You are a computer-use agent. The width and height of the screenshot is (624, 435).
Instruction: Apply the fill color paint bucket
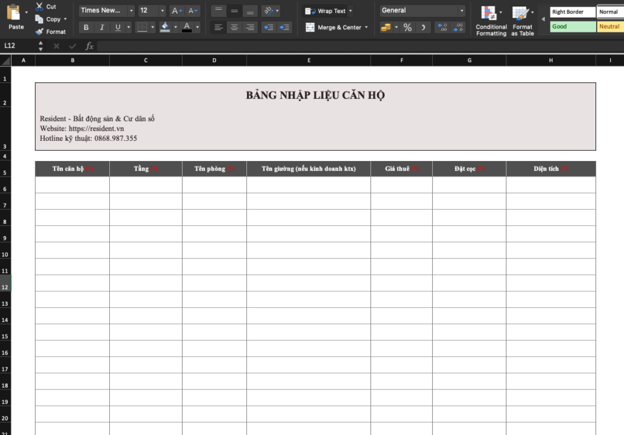[165, 27]
